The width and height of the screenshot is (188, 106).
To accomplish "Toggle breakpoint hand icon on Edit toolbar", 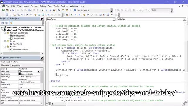I will click(35, 15).
